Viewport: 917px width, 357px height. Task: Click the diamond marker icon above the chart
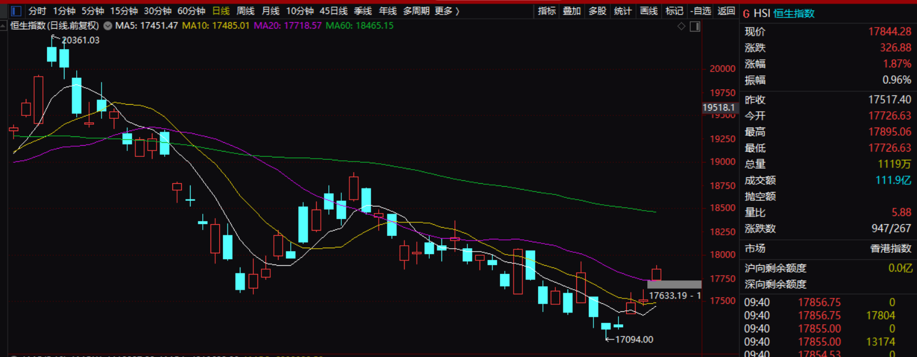681,26
